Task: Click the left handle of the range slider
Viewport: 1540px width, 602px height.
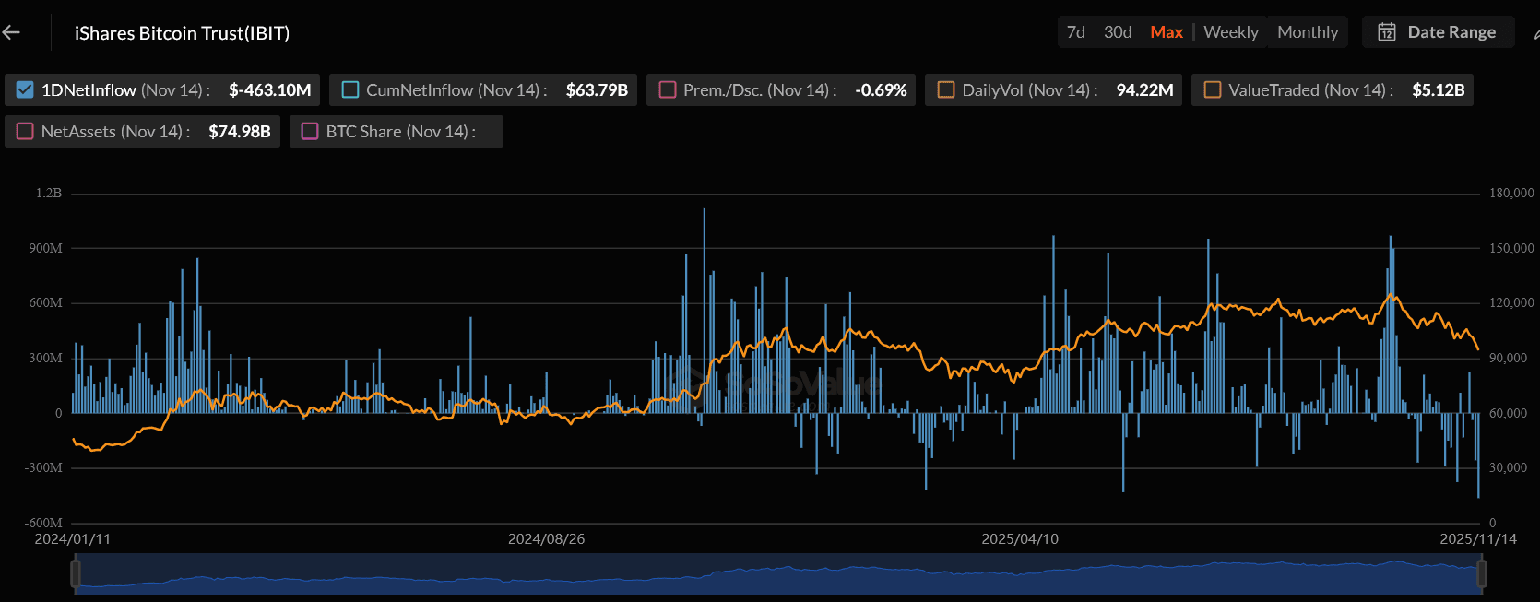Action: 76,573
